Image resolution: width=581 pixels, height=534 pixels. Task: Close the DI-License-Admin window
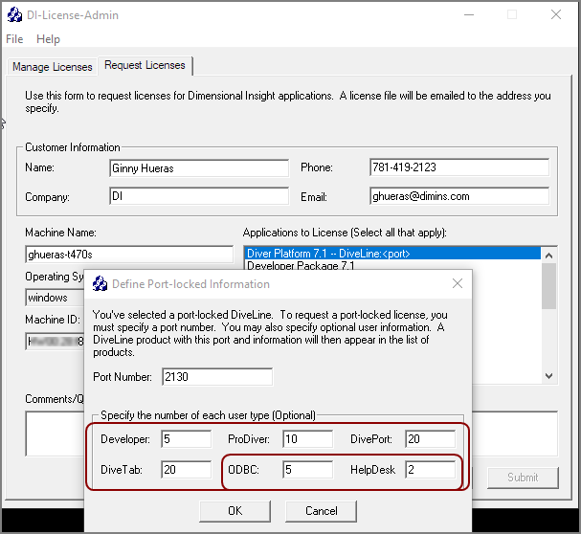(556, 14)
